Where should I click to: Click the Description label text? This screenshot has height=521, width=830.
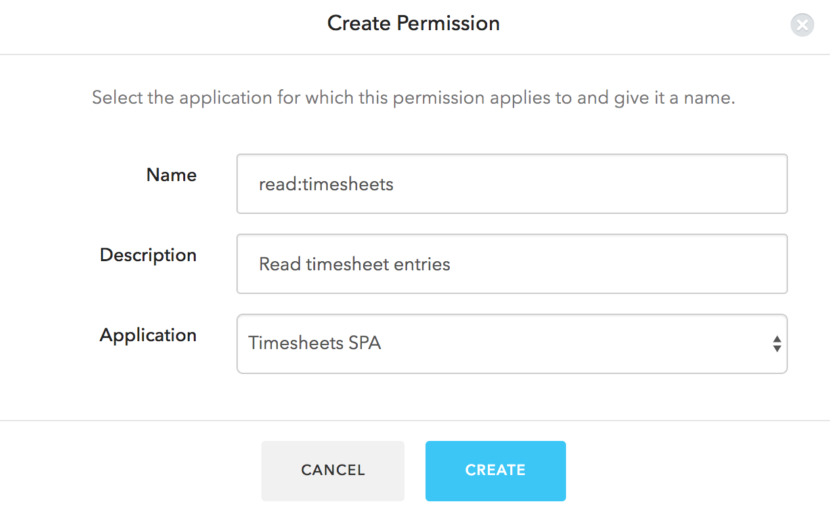coord(148,255)
